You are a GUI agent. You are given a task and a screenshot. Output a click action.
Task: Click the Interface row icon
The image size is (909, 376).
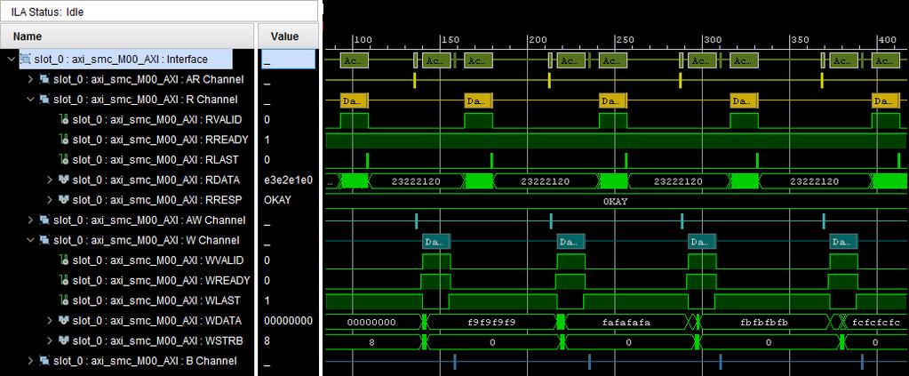point(26,60)
